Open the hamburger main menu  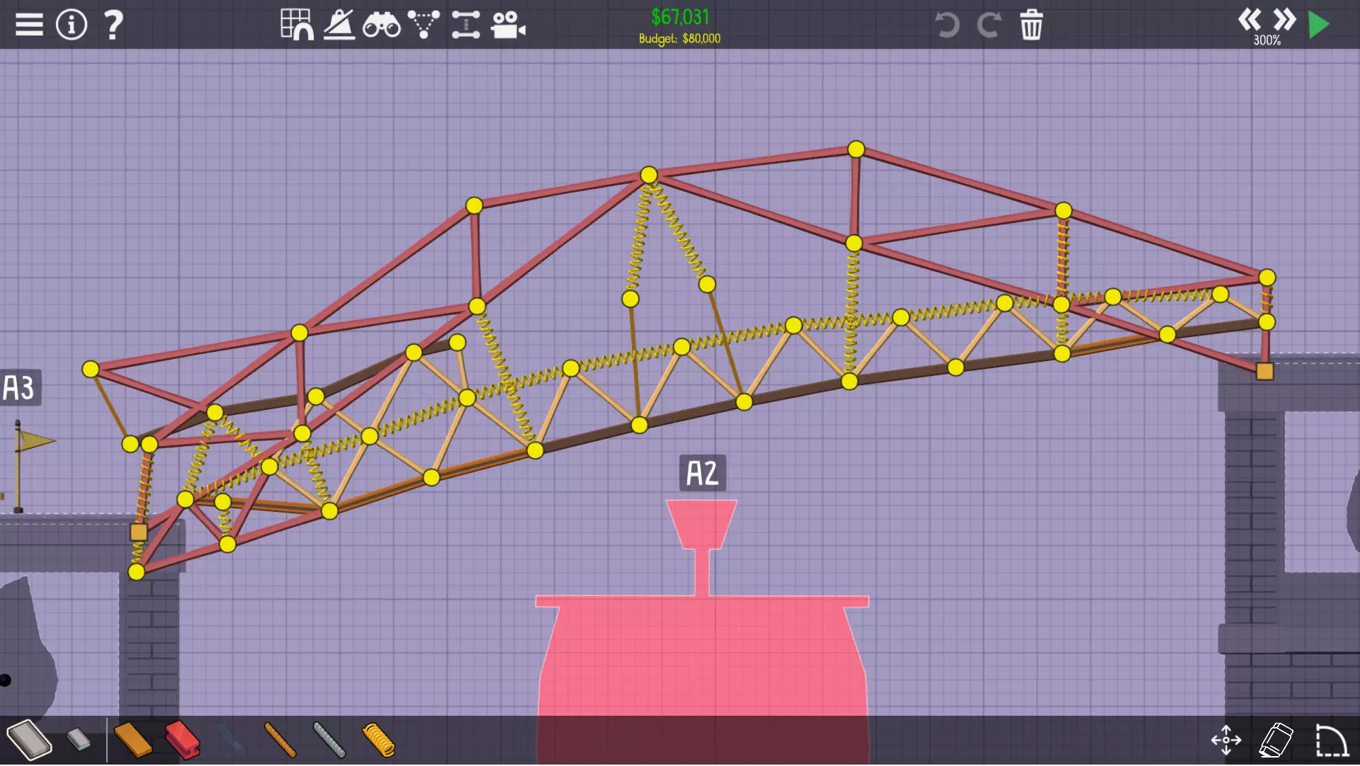pos(29,25)
